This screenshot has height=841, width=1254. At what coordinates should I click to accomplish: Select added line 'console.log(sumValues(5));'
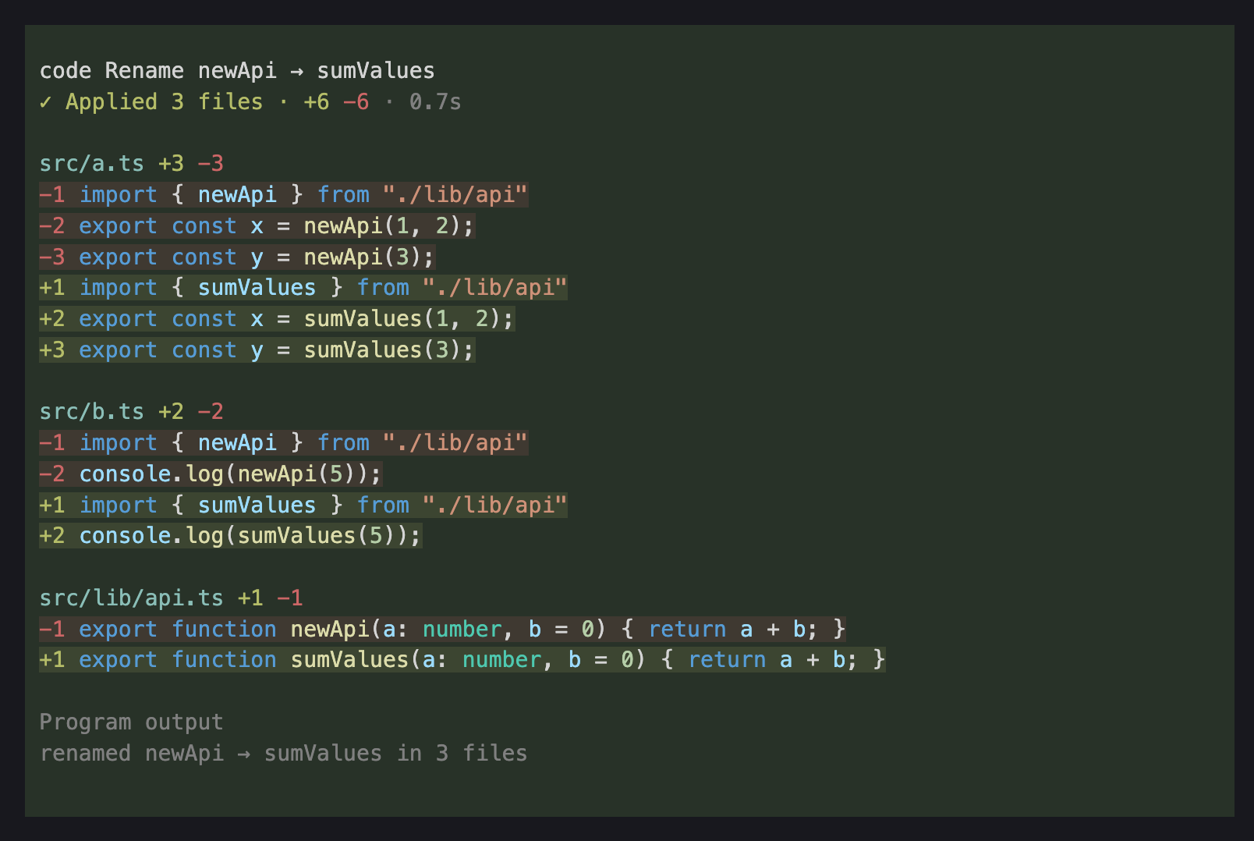point(231,535)
